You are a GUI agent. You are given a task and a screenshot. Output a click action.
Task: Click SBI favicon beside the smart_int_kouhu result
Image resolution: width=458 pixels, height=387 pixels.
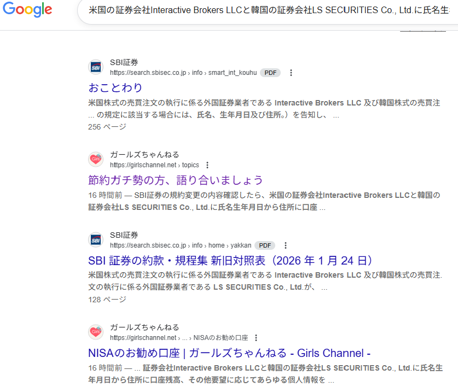tap(96, 67)
